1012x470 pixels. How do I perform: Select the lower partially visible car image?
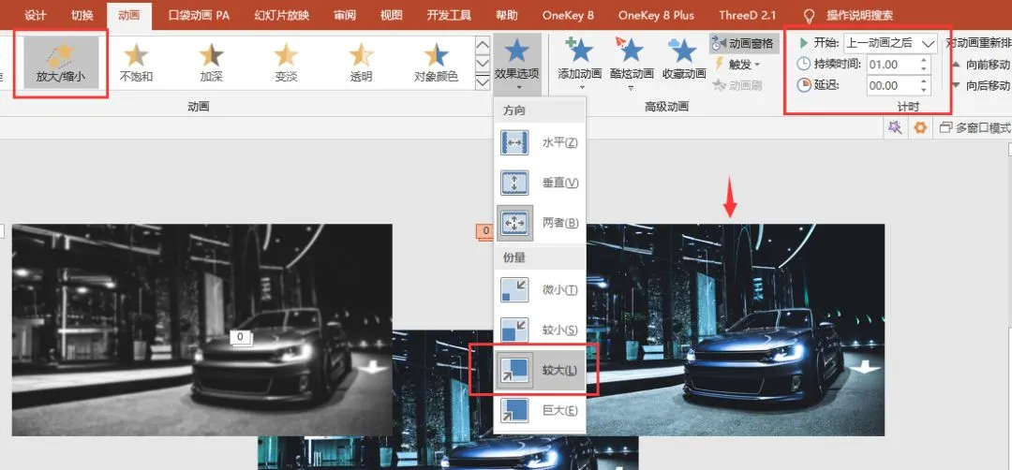click(x=449, y=452)
